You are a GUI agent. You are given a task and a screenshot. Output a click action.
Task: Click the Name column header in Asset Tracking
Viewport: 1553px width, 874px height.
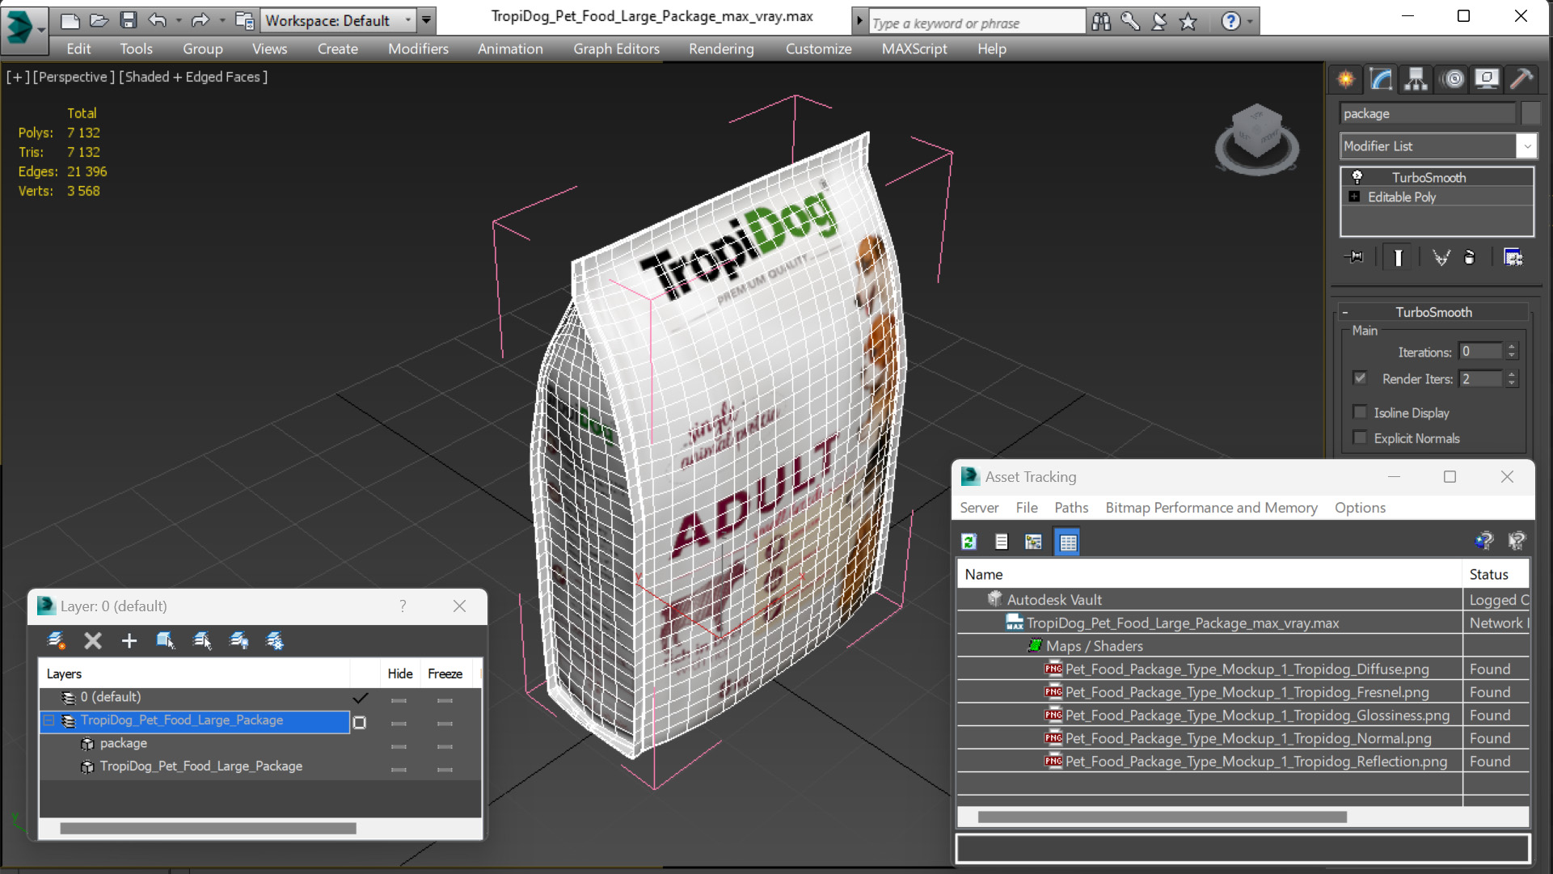click(1210, 574)
